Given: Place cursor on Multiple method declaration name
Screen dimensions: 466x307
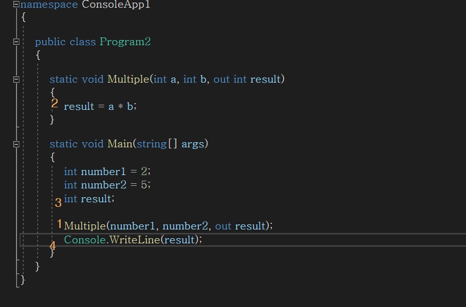Looking at the screenshot, I should point(128,79).
